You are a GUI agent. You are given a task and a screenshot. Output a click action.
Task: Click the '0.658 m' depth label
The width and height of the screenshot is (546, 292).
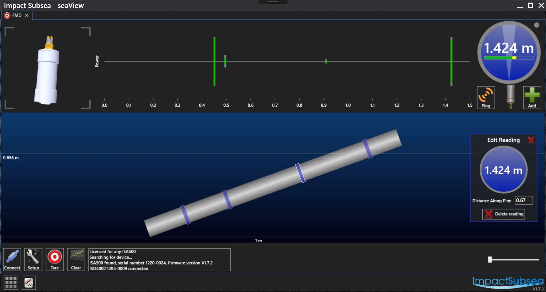(x=11, y=158)
